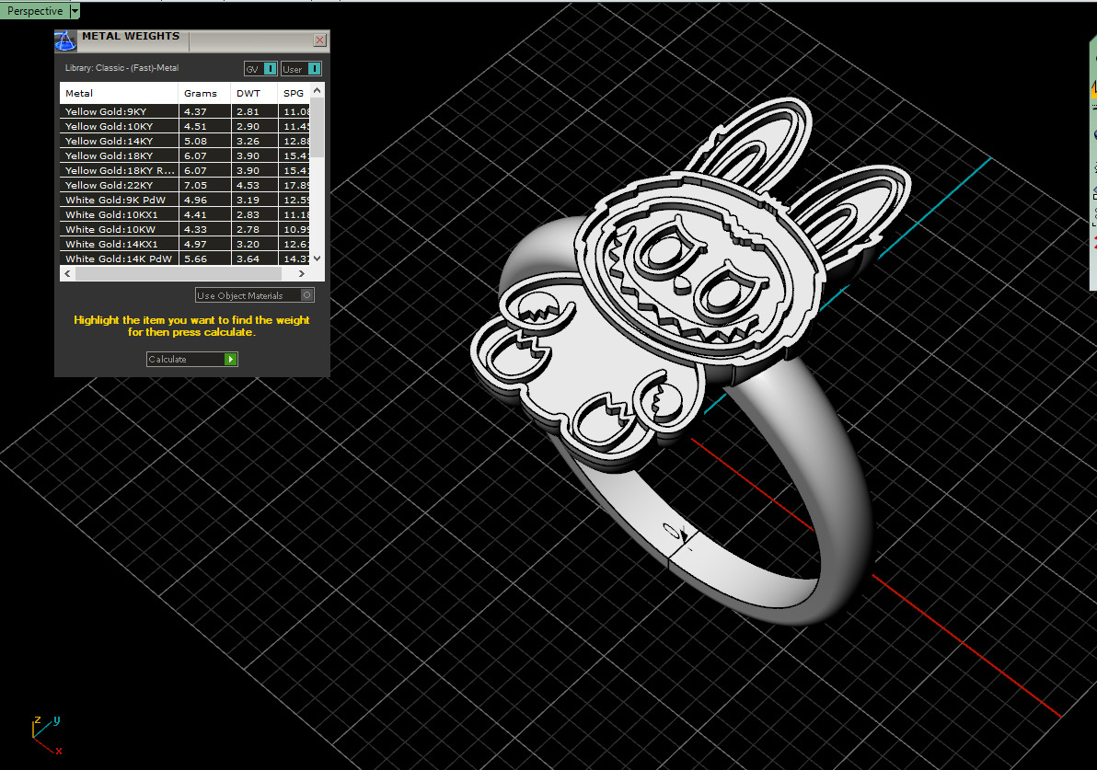This screenshot has height=770, width=1097.
Task: Click the Calculate button
Action: point(191,359)
